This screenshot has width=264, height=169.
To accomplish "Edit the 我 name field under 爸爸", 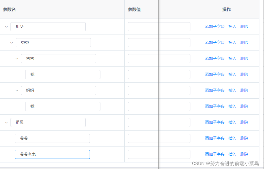I will pyautogui.click(x=63, y=75).
